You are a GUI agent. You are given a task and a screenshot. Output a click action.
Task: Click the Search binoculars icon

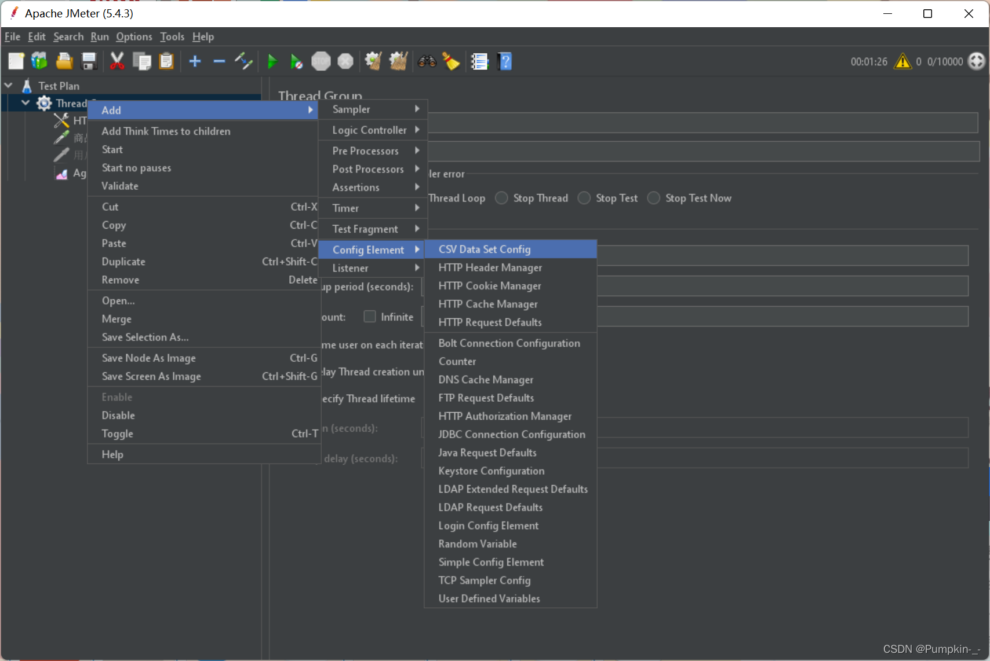coord(427,61)
